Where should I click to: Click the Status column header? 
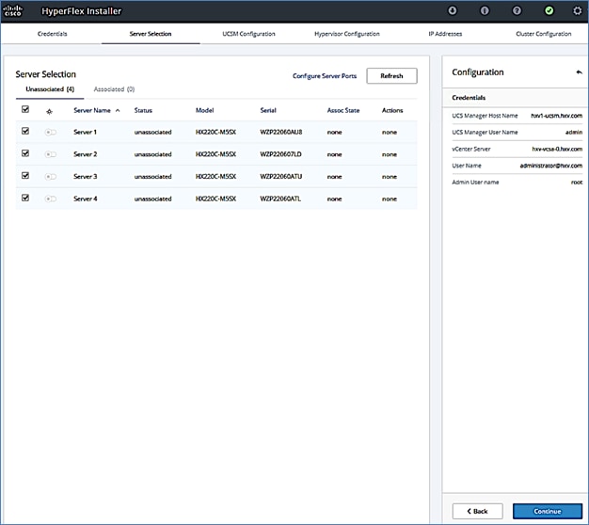(143, 110)
